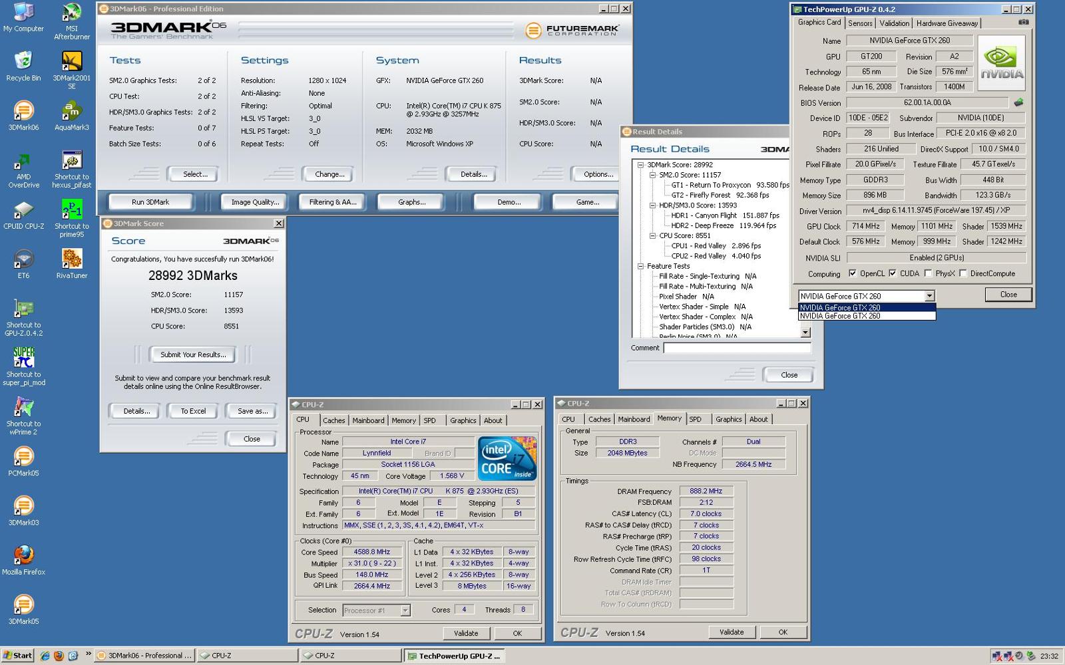Switch to Validation tab in GPU-Z
Viewport: 1065px width, 665px height.
[x=894, y=23]
